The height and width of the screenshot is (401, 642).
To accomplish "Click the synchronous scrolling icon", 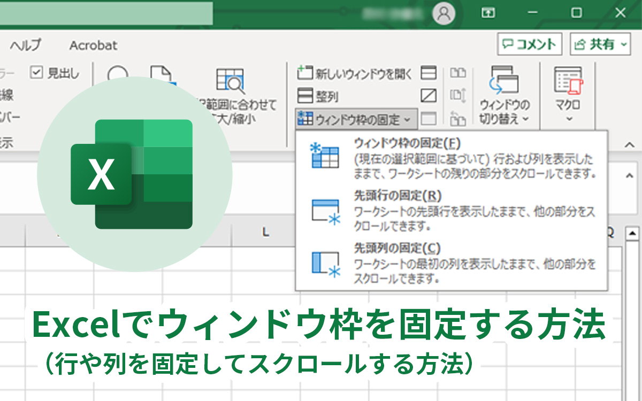I will coord(458,96).
